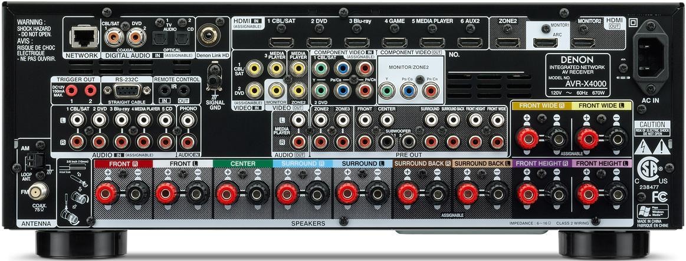Click the SURROUND L negative speaker terminal

pos(378,193)
